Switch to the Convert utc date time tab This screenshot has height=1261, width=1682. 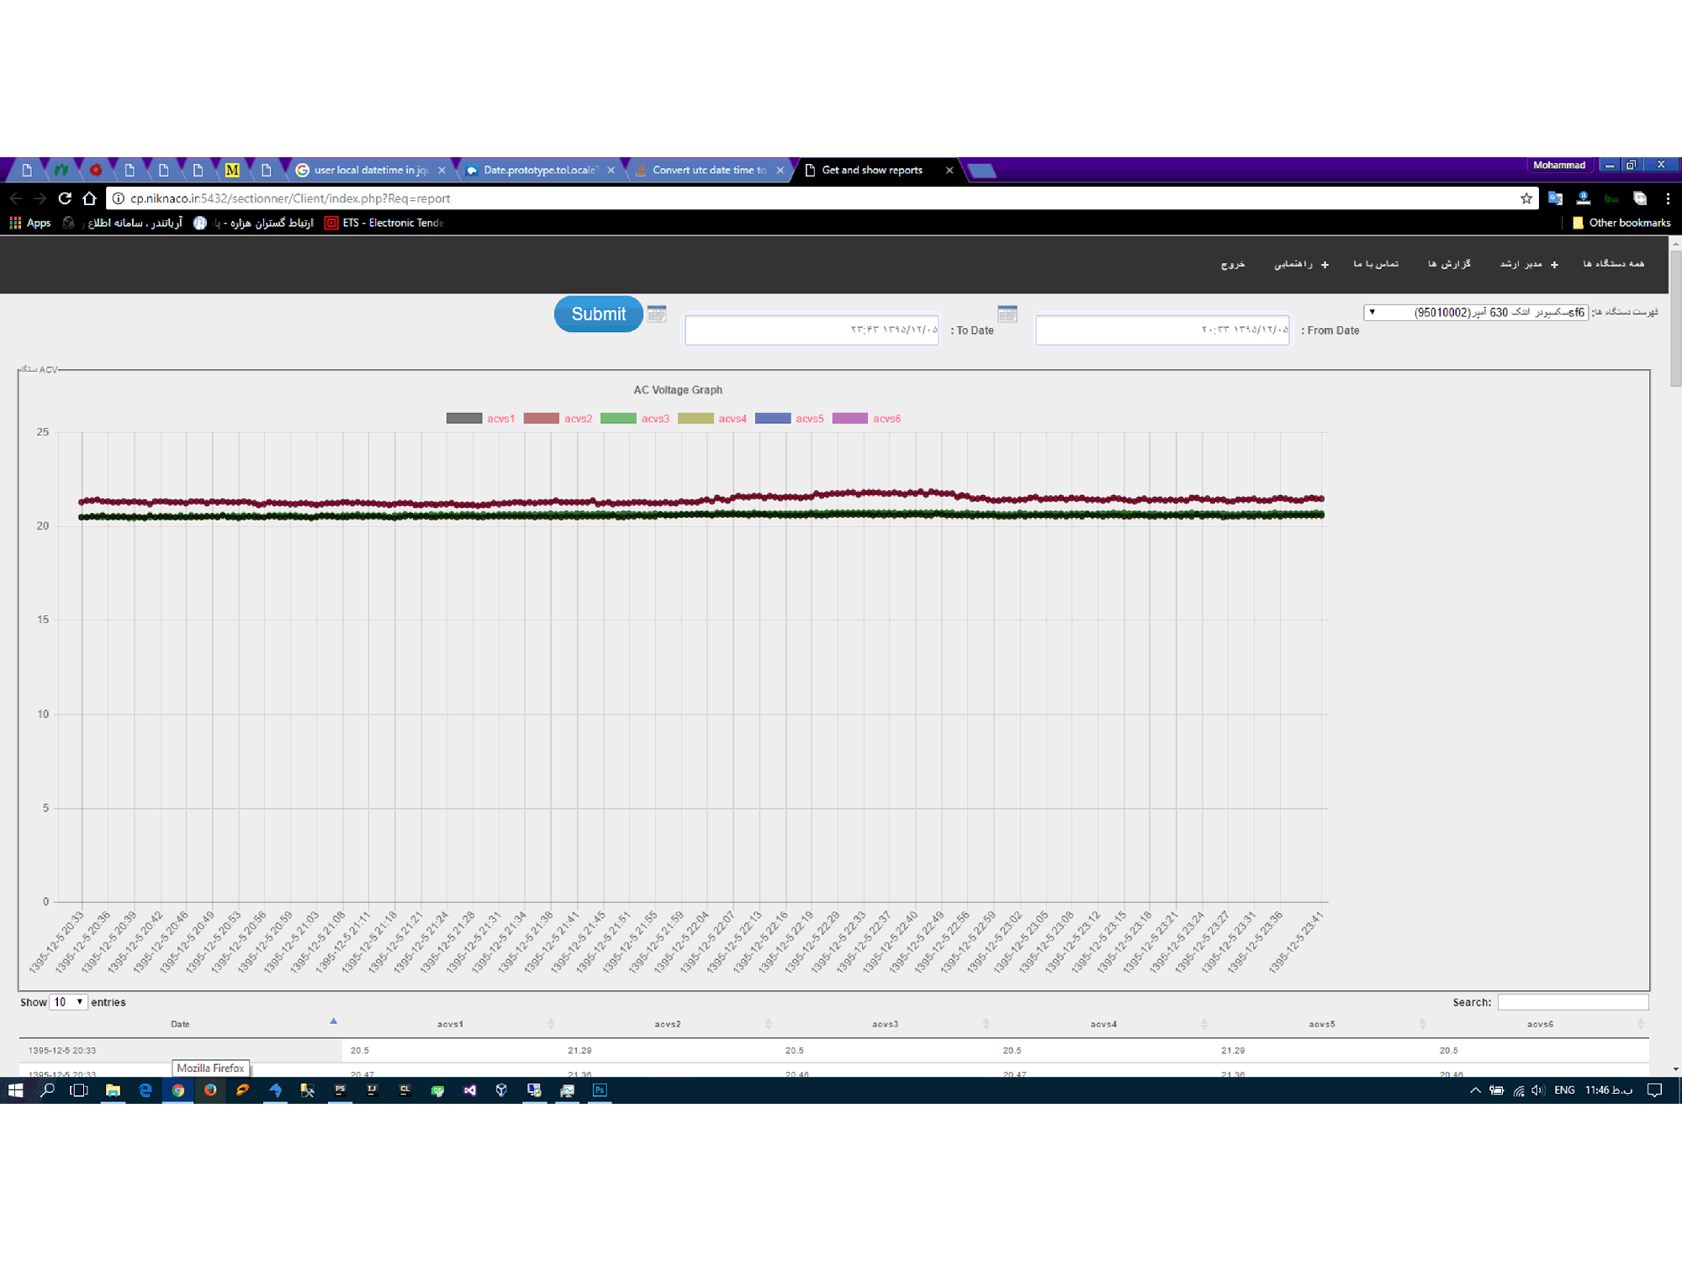[x=709, y=170]
